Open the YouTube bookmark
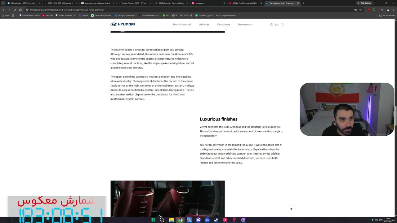 (47, 15)
